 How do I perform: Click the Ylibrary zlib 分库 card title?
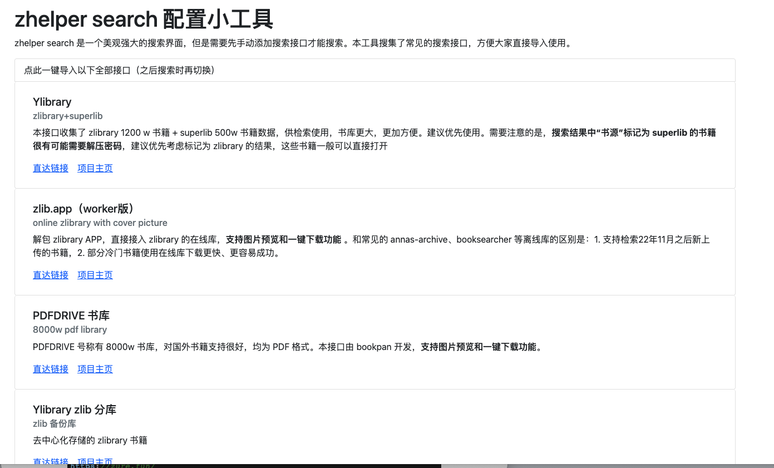[x=75, y=410]
